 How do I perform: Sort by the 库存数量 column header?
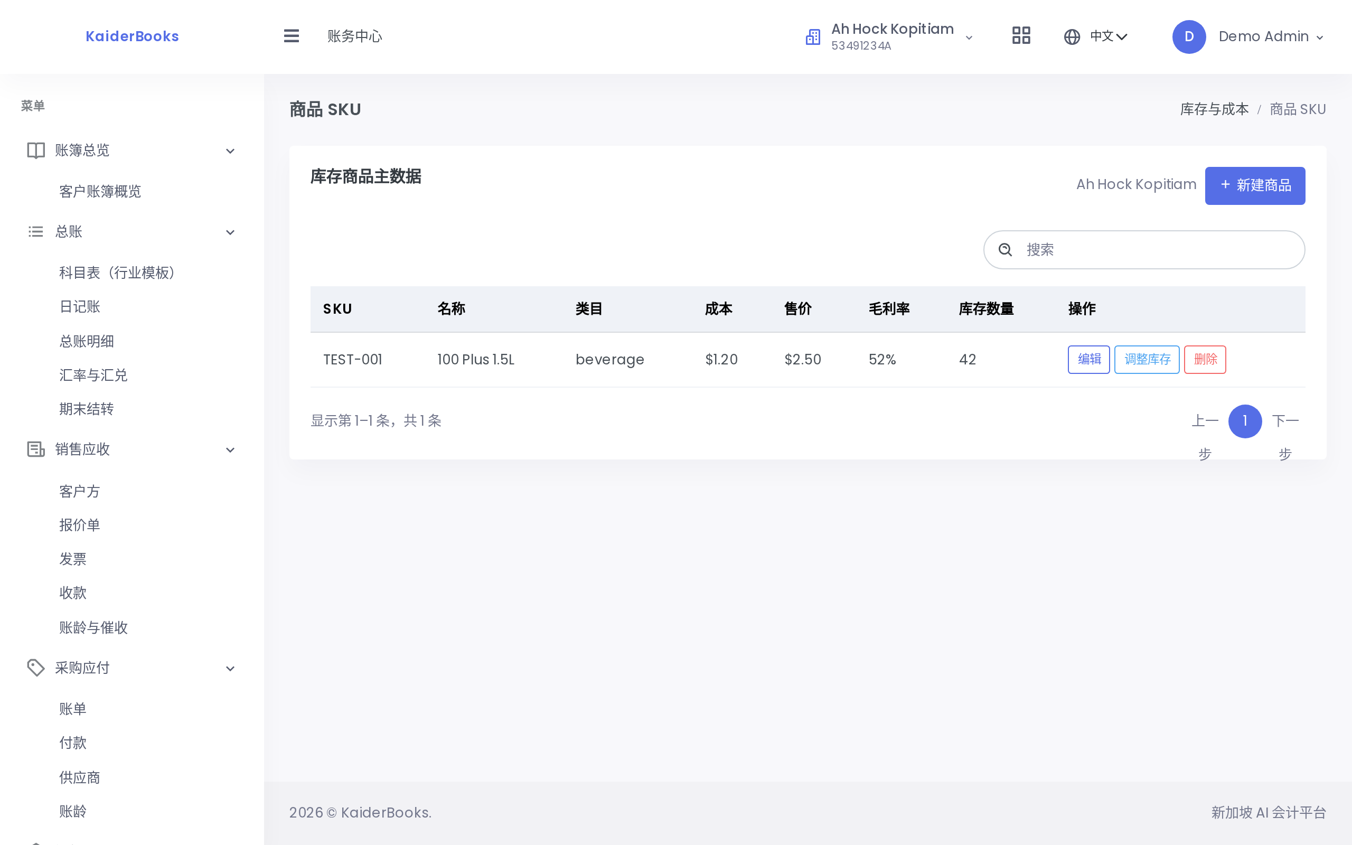tap(986, 309)
